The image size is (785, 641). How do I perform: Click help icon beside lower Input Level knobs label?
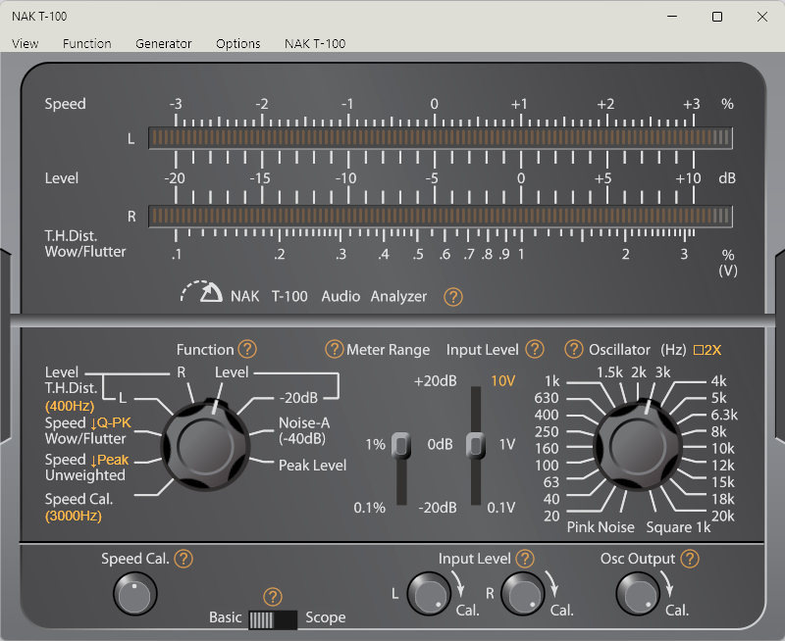tap(525, 559)
